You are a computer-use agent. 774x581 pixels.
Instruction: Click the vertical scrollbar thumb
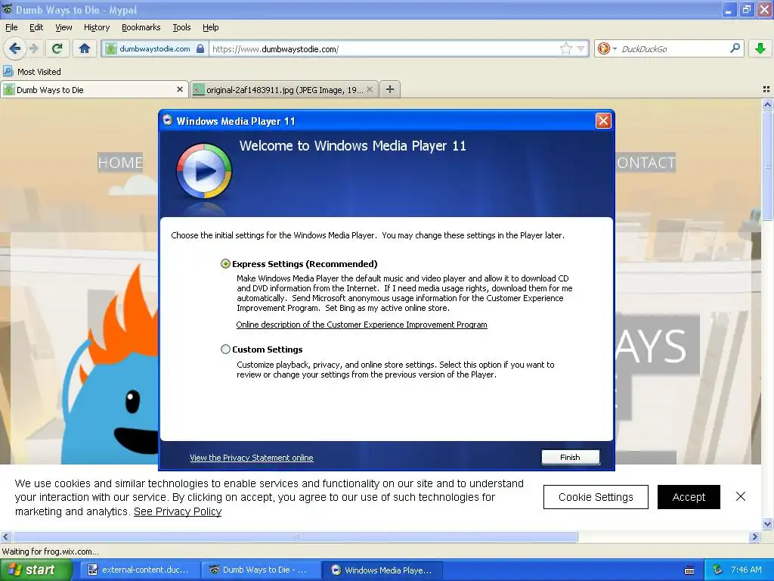[767, 166]
